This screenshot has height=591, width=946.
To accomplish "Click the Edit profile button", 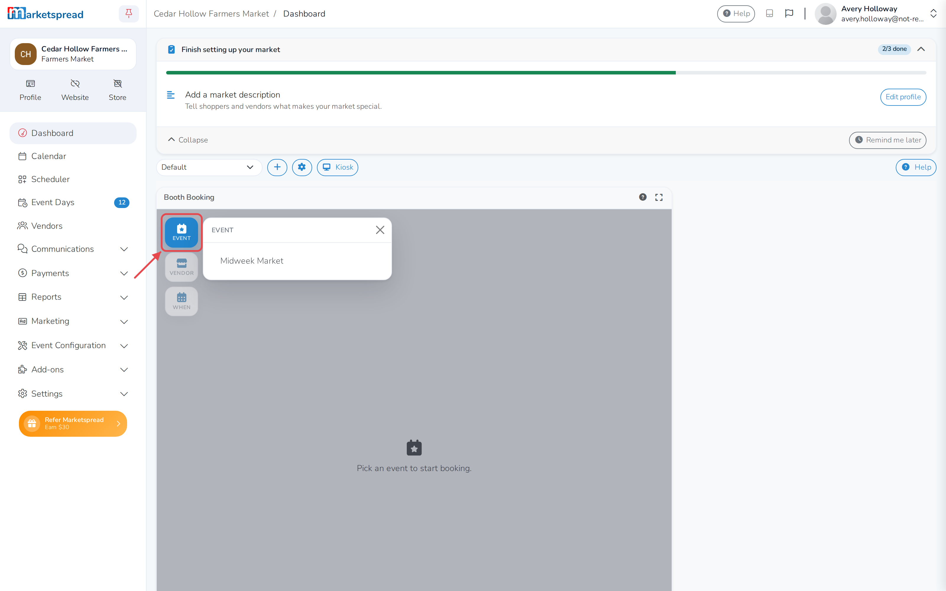I will click(903, 97).
